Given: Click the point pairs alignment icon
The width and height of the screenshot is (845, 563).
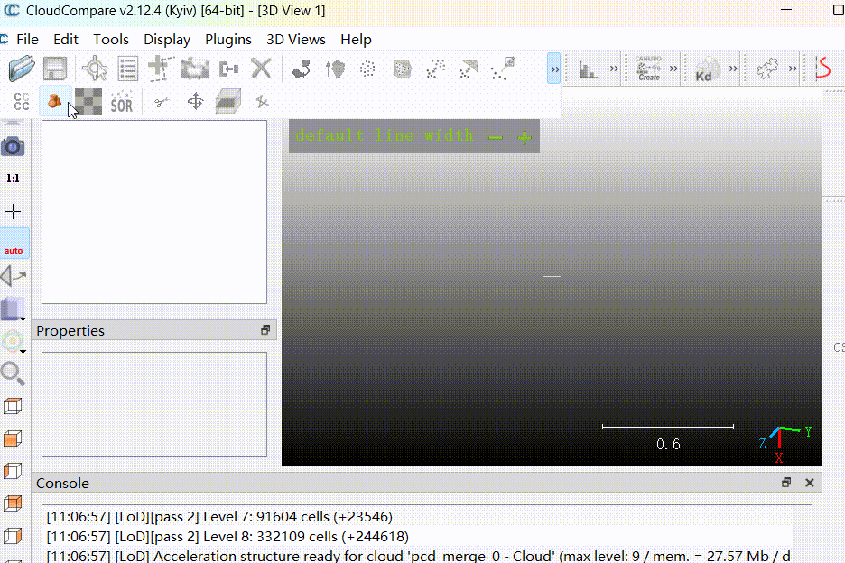Looking at the screenshot, I should click(x=502, y=69).
